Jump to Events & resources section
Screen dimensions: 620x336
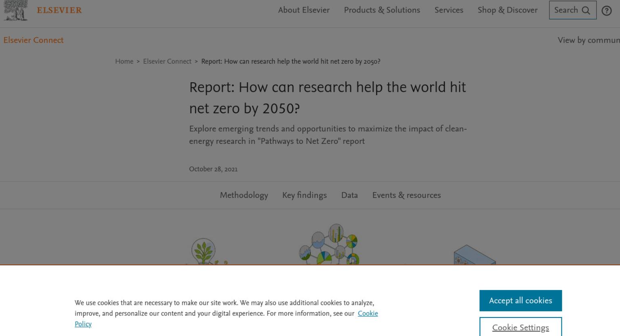point(406,195)
